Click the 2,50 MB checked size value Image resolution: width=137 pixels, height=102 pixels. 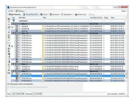[x=38, y=94]
